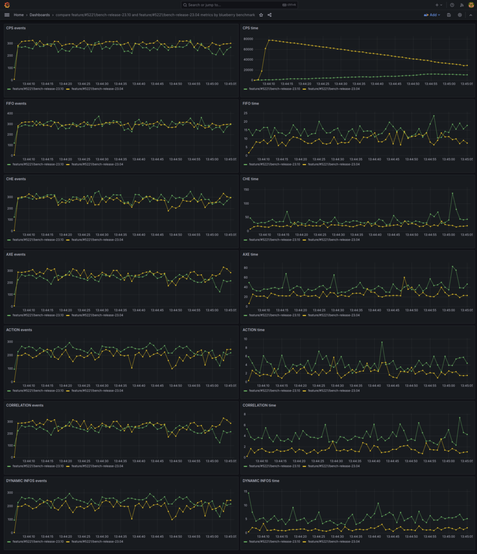Screen dimensions: 477x554
Task: Click the CORRELATION time panel title
Action: (x=259, y=405)
